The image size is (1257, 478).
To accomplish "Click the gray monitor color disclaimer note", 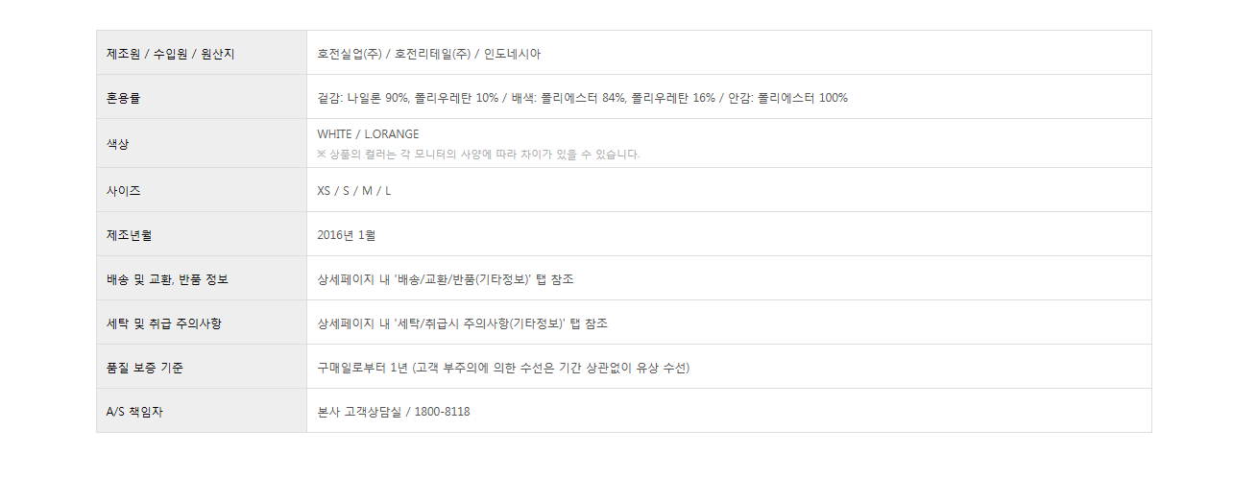I will coord(478,155).
